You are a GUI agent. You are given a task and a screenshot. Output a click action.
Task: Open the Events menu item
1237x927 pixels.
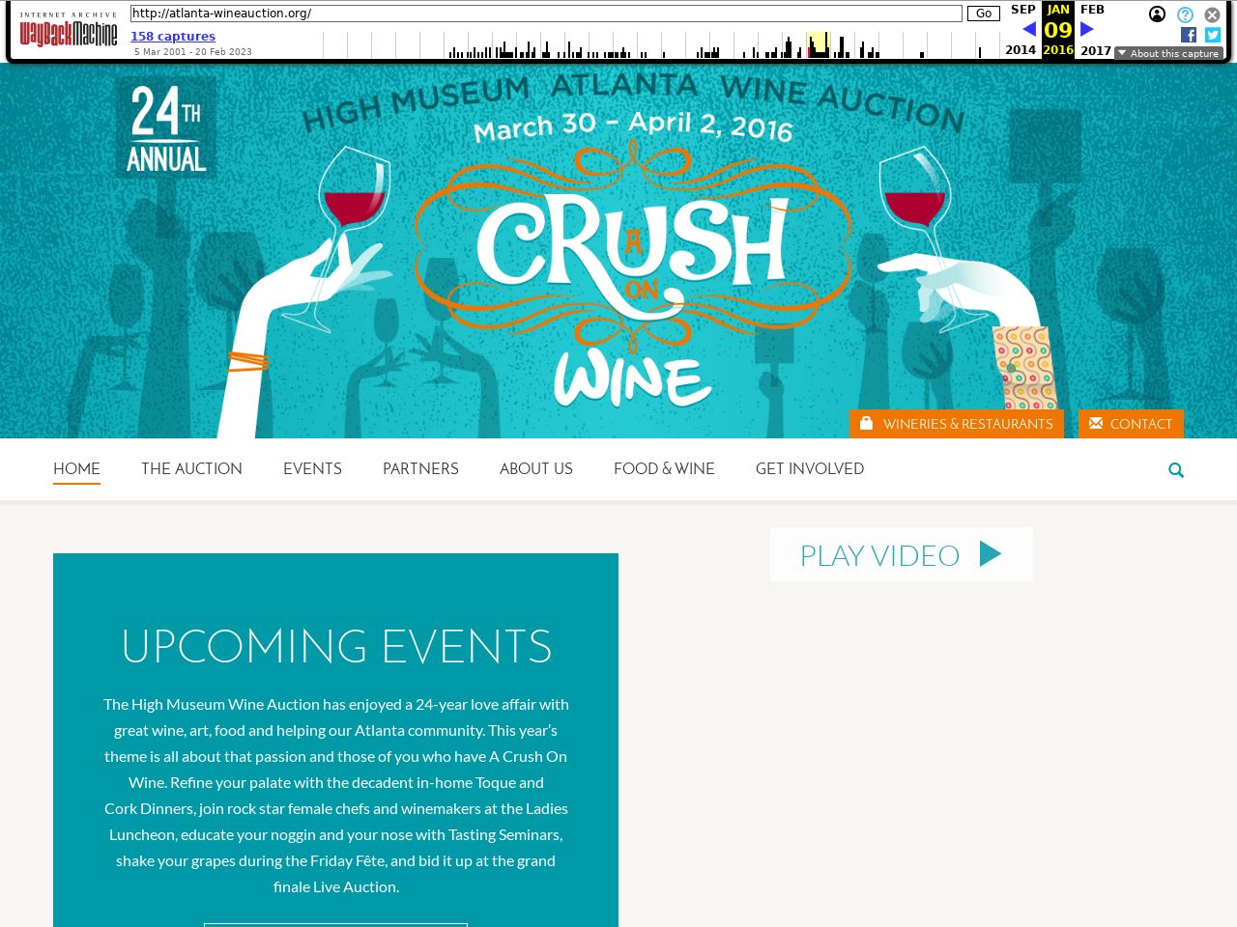coord(312,468)
